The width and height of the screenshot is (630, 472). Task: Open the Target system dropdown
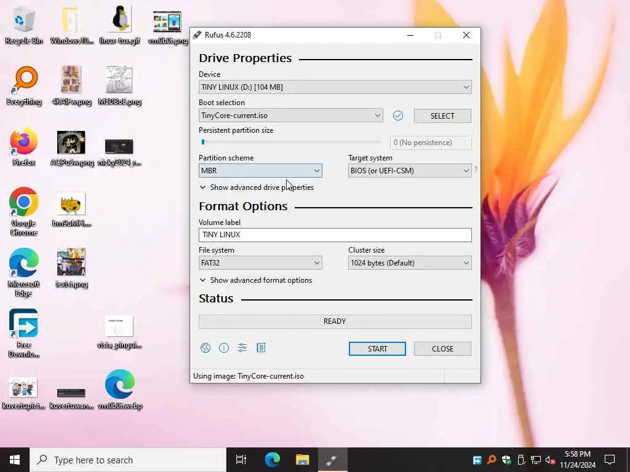410,171
